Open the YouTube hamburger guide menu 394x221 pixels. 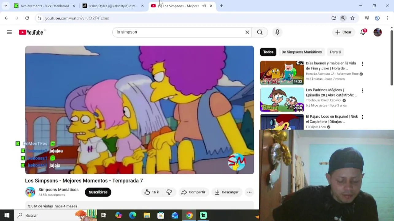(x=10, y=32)
